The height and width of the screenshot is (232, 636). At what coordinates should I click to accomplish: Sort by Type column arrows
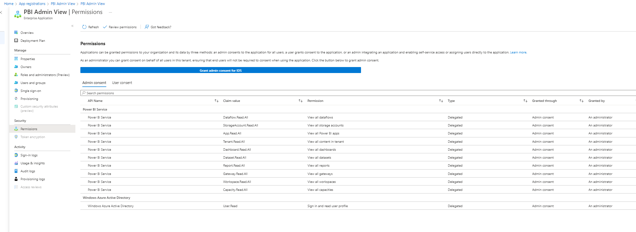coord(525,101)
